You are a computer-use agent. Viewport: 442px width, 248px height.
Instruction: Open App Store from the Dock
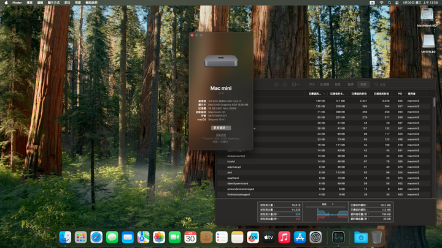300,238
